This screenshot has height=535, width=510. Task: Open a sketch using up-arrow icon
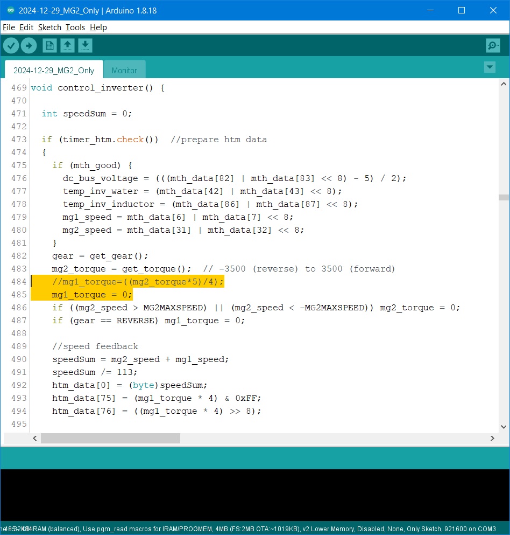(x=67, y=46)
